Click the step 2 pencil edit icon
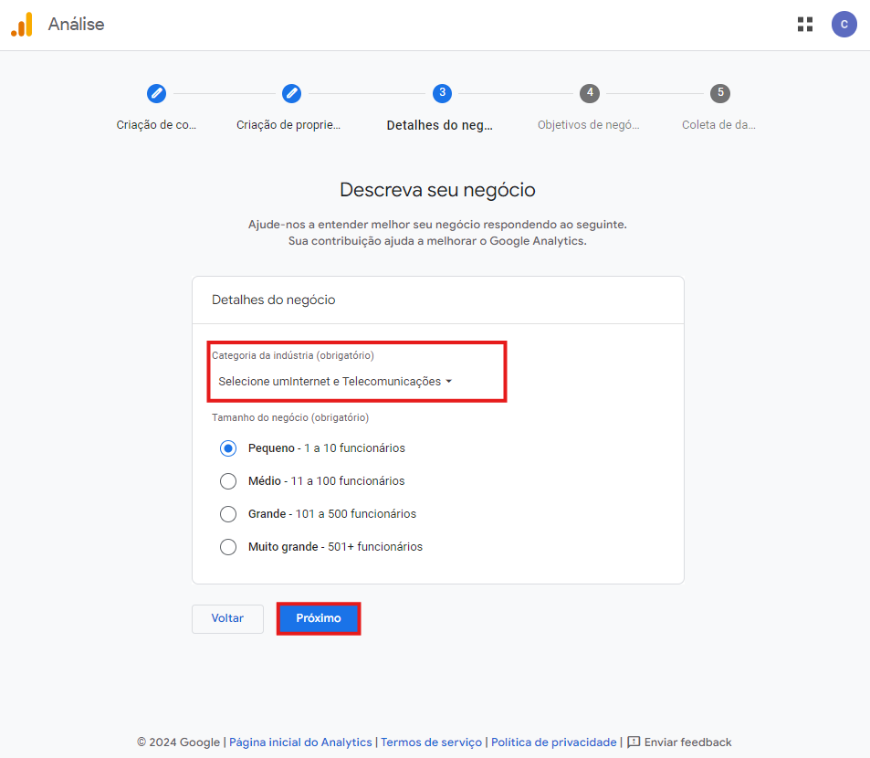870x758 pixels. [x=291, y=93]
